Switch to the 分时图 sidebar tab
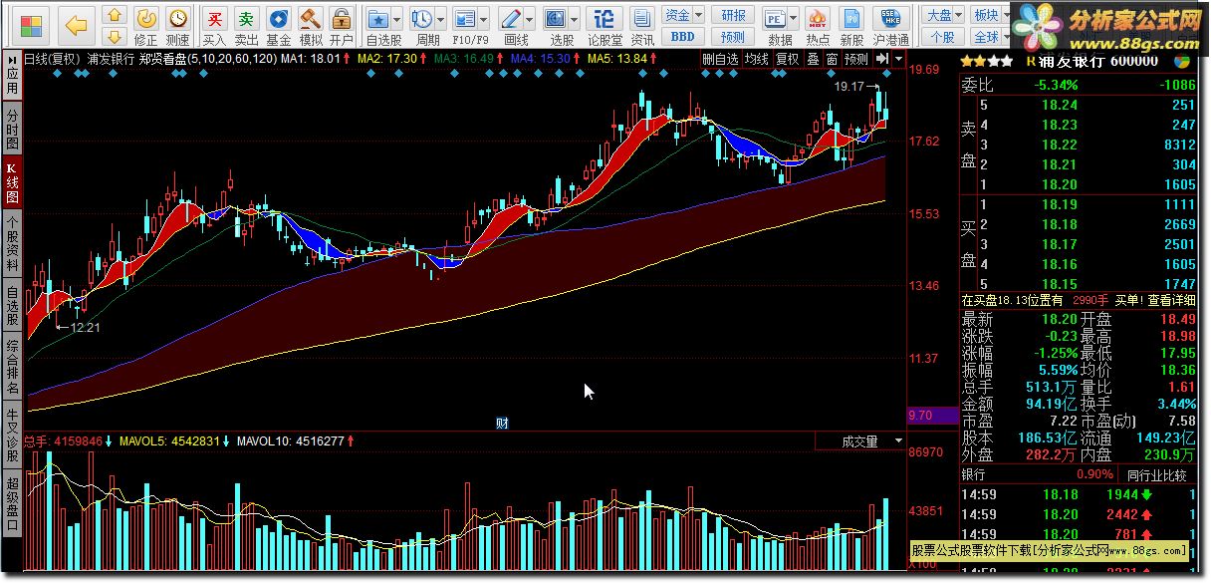 point(12,129)
